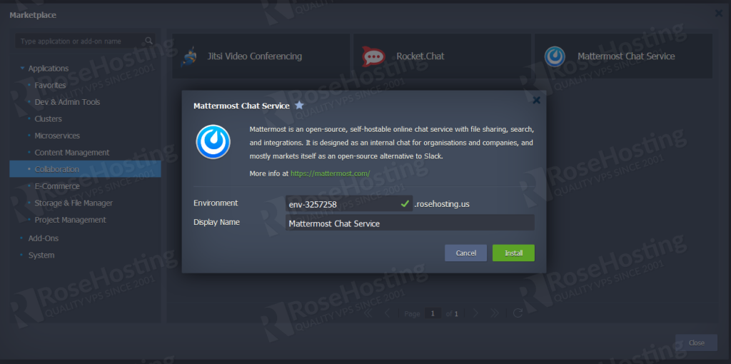This screenshot has width=731, height=364.
Task: Click the Environment name input field
Action: point(341,204)
